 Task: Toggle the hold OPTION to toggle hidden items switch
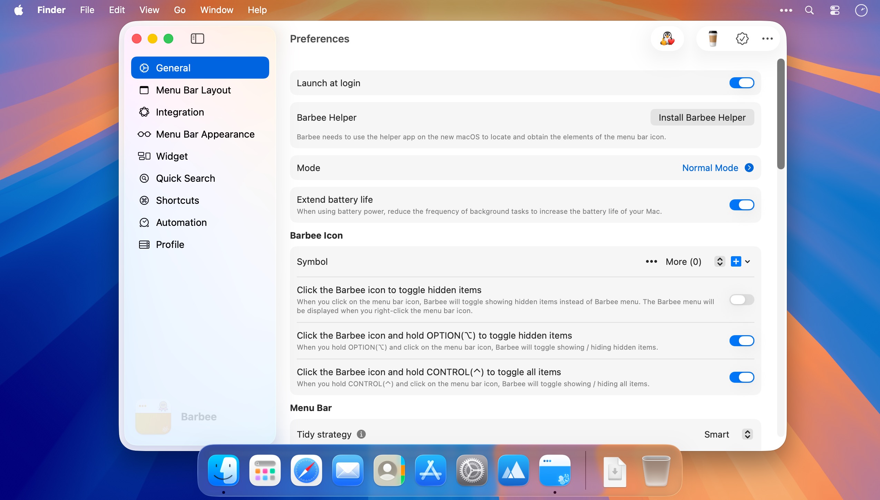click(x=742, y=341)
